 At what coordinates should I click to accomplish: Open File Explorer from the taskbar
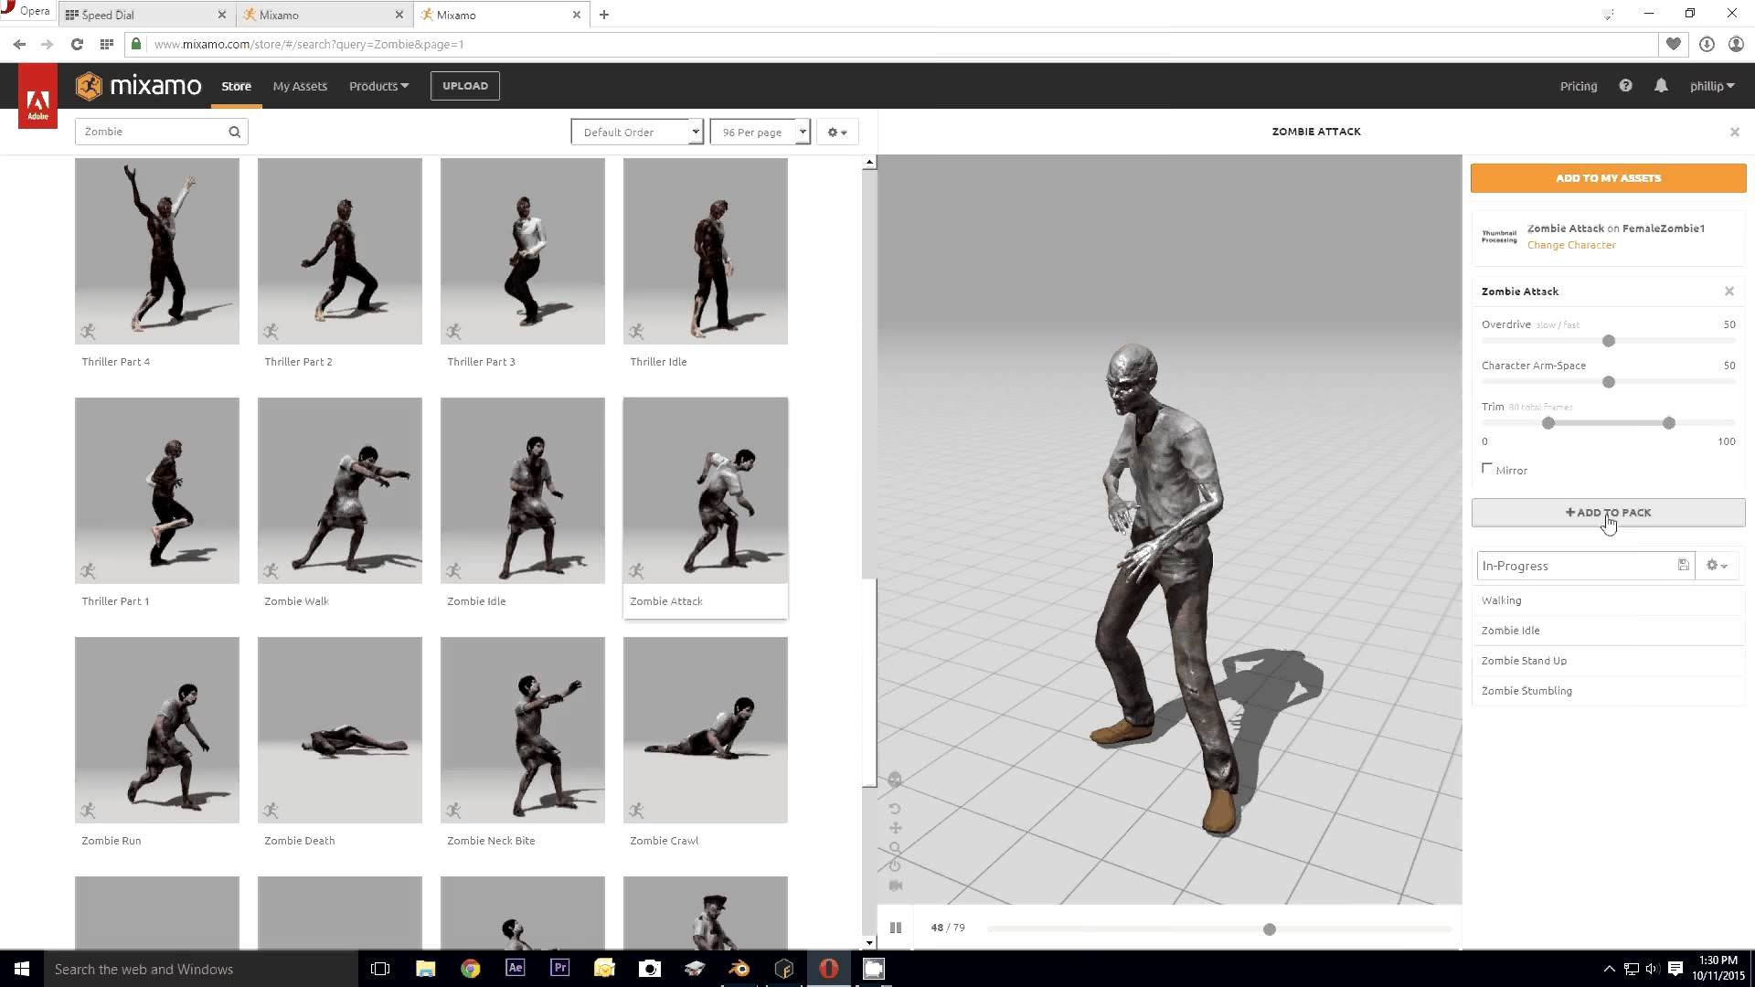(426, 969)
